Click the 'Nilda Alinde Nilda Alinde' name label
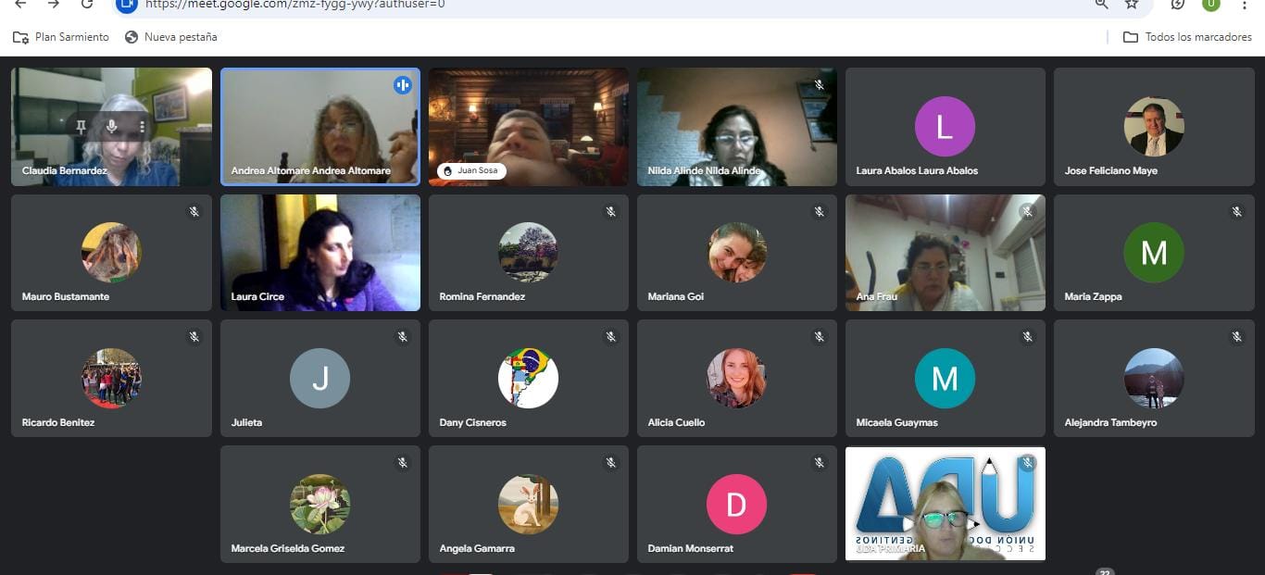1265x575 pixels. 705,171
